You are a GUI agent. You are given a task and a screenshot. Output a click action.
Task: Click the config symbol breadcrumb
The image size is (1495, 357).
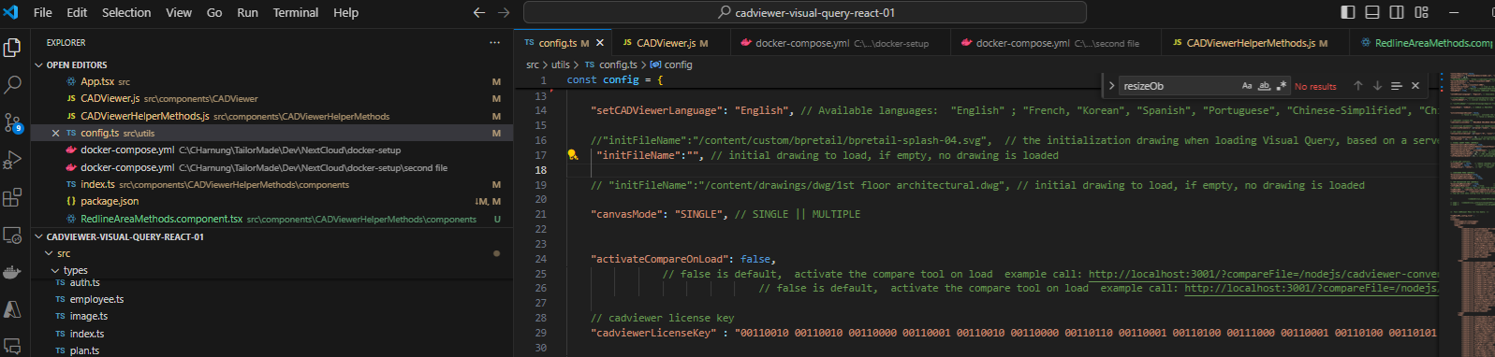671,64
